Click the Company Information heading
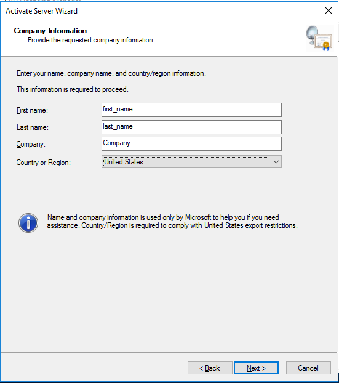The image size is (339, 383). point(50,31)
